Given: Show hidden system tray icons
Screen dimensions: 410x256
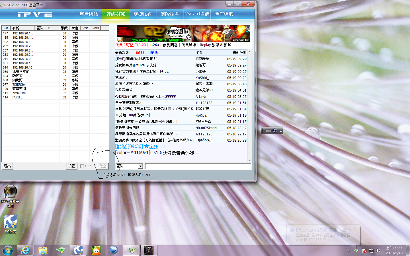Looking at the screenshot, I should pos(349,251).
